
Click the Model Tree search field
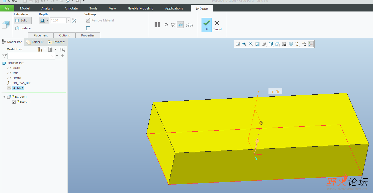(29, 56)
